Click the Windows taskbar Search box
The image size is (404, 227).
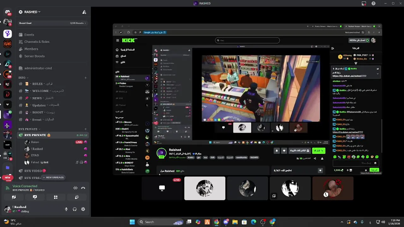(x=161, y=222)
